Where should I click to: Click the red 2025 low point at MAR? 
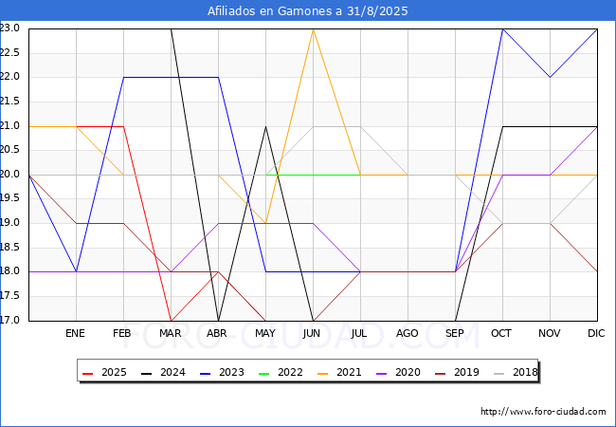click(x=171, y=320)
